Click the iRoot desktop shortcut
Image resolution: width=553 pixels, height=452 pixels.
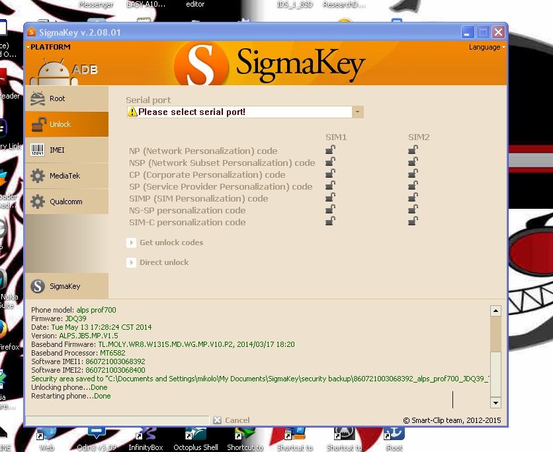394,439
